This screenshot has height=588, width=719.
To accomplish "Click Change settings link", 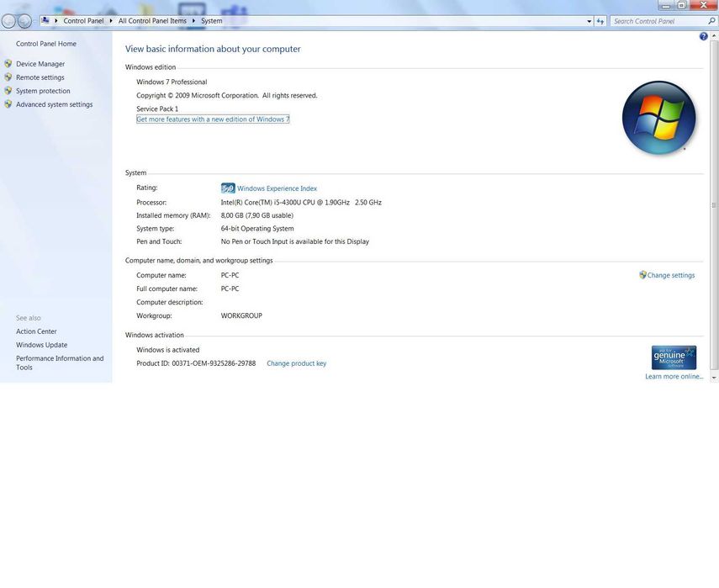I will (x=671, y=275).
